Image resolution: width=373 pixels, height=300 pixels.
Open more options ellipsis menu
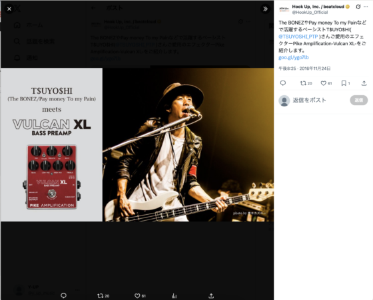[x=366, y=7]
